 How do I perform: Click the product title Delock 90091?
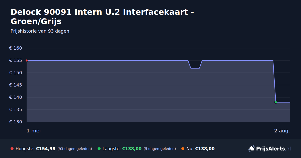click(x=102, y=17)
